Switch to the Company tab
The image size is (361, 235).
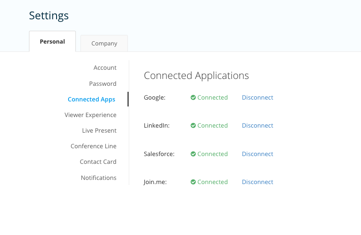(x=104, y=44)
